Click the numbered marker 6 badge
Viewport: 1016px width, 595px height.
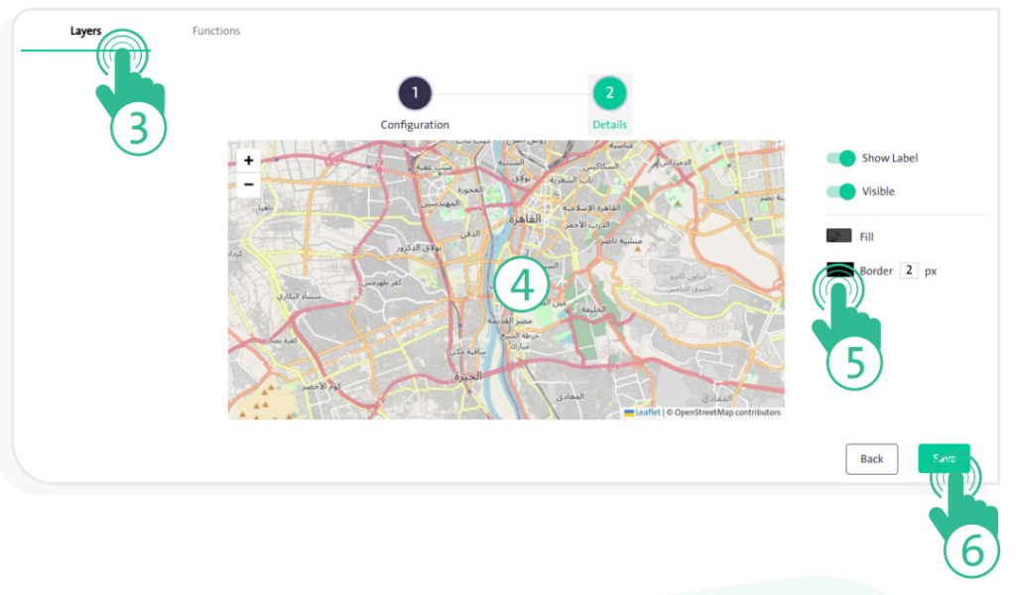971,550
